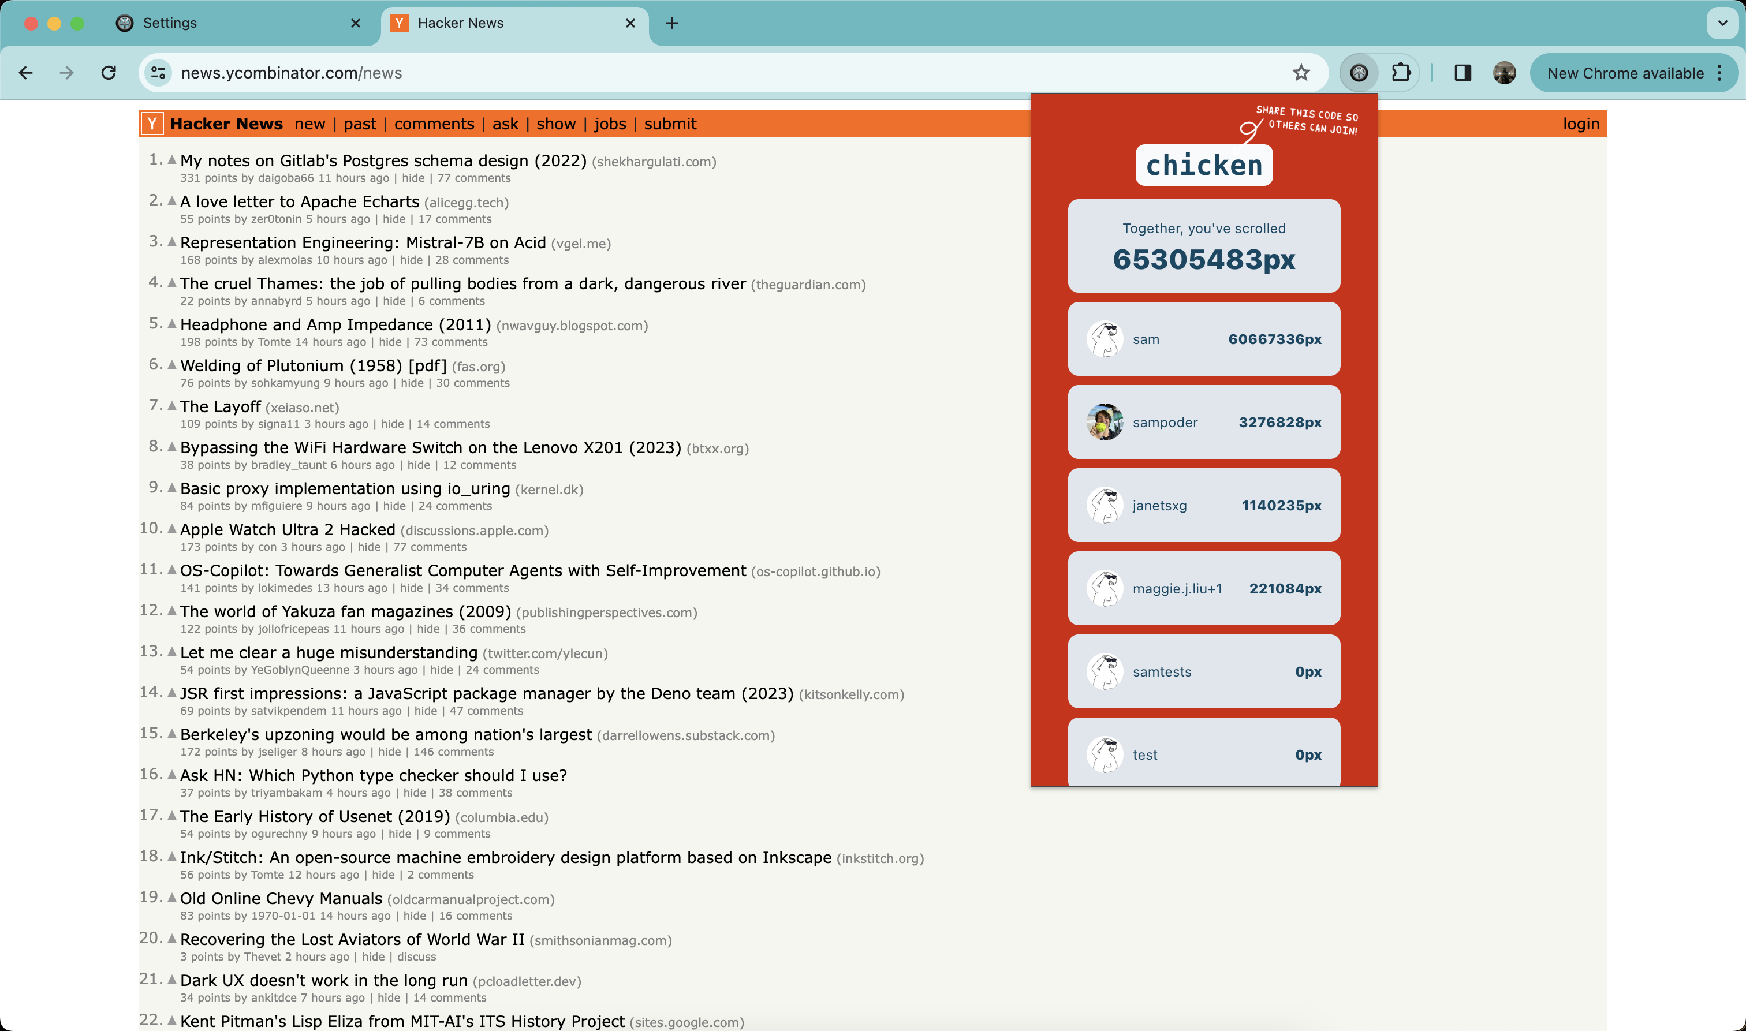
Task: Click the 'chicken' share code box
Action: click(1203, 165)
